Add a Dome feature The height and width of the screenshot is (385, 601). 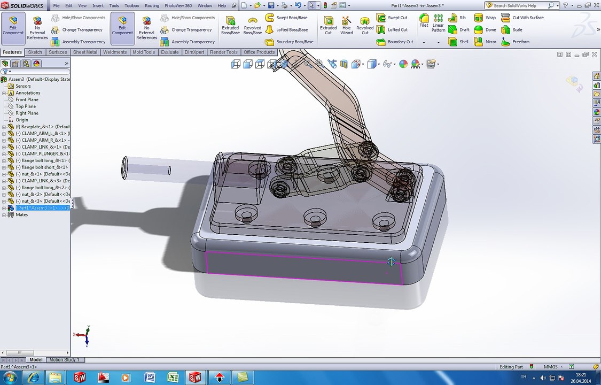pos(485,29)
